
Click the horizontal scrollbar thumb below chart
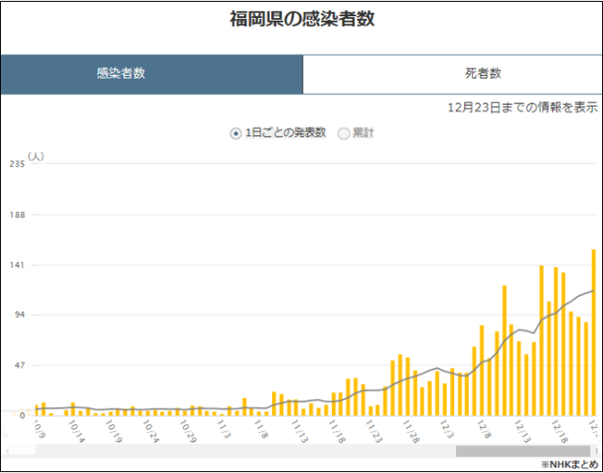point(523,450)
